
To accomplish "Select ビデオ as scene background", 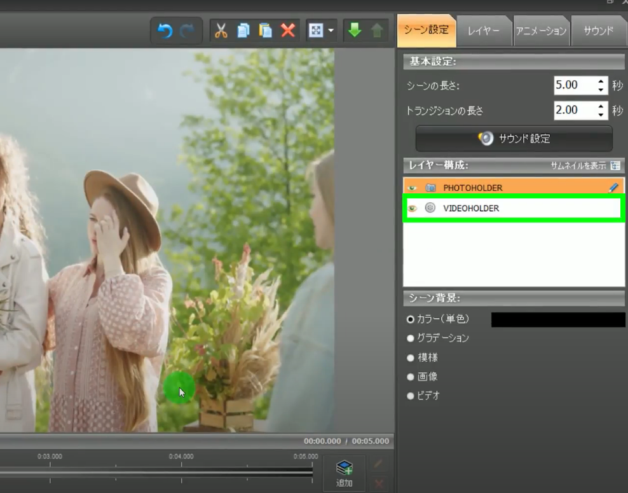I will point(411,396).
